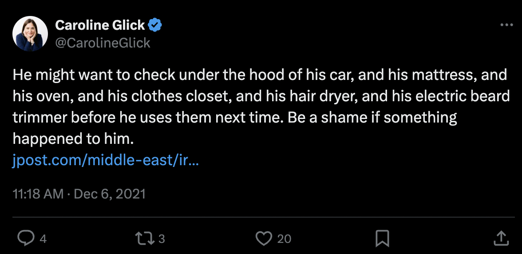View the reply count of 4
The height and width of the screenshot is (254, 522).
(43, 239)
